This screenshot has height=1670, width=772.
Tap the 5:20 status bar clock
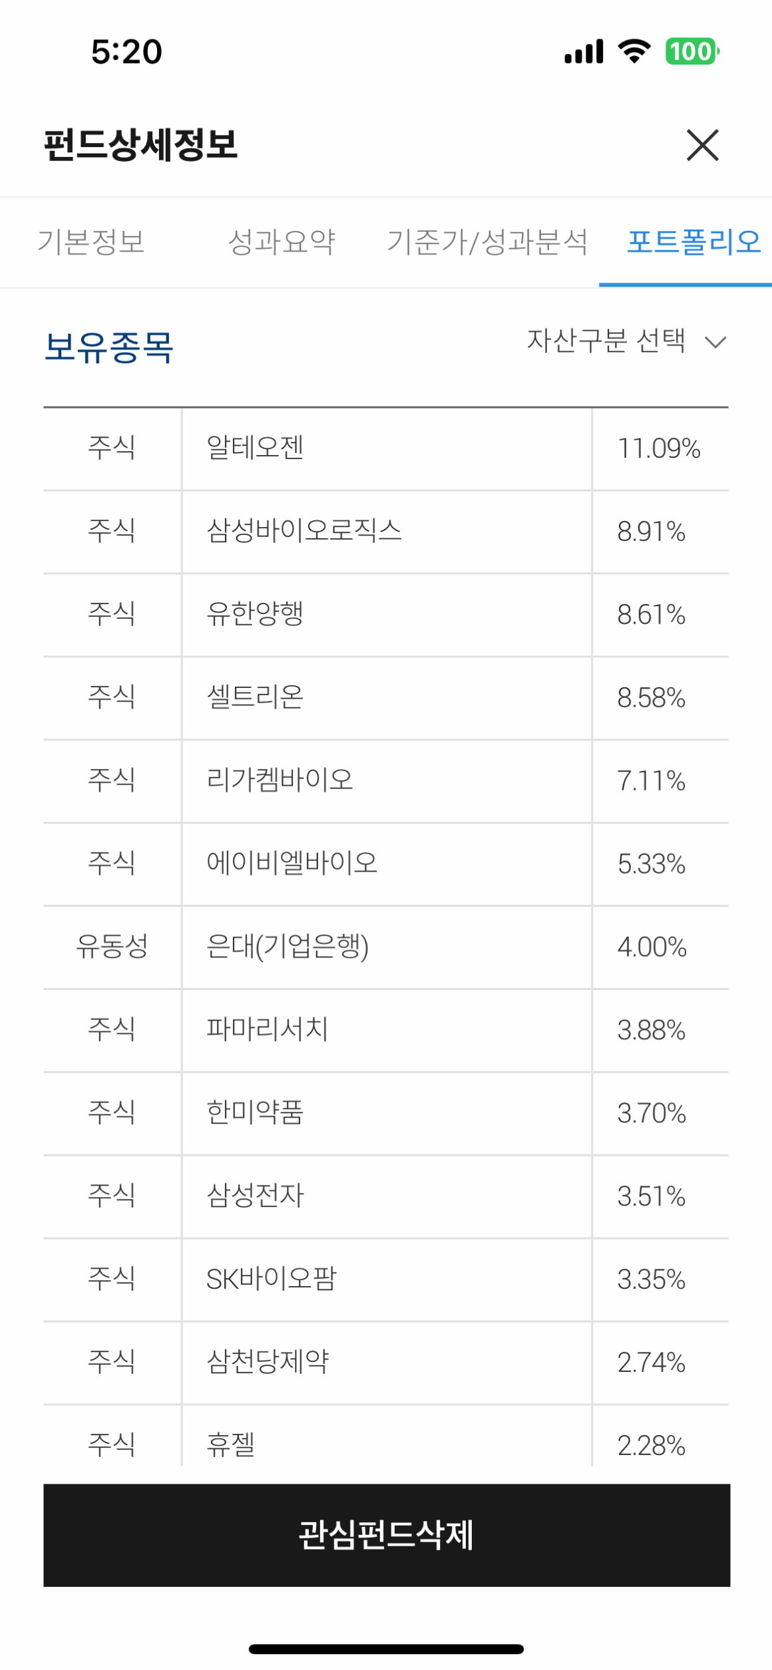pyautogui.click(x=126, y=52)
